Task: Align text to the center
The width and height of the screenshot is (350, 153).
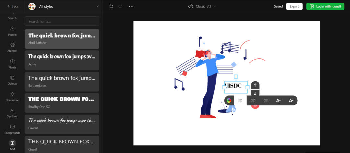Action: coord(253,101)
